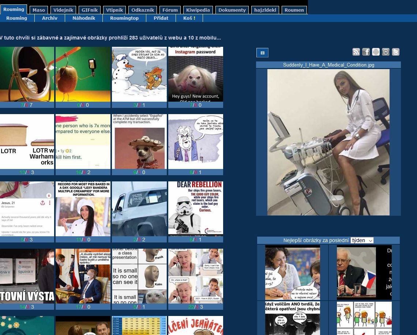Open the Kiwipedia tab
This screenshot has height=335, width=417.
(198, 10)
